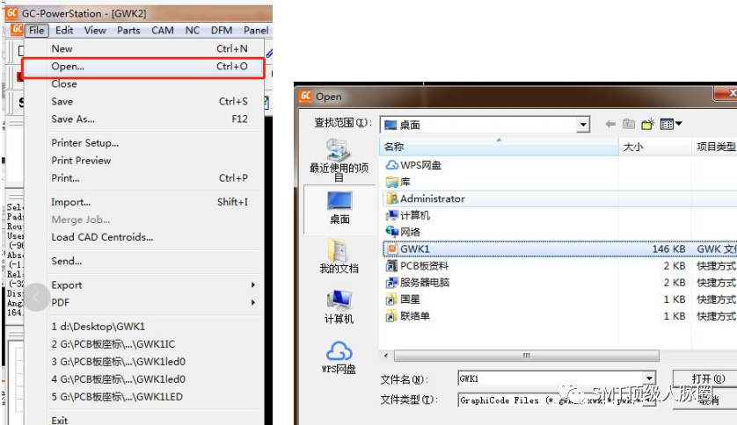
Task: Choose Load CAD Centroids... entry
Action: (x=143, y=237)
